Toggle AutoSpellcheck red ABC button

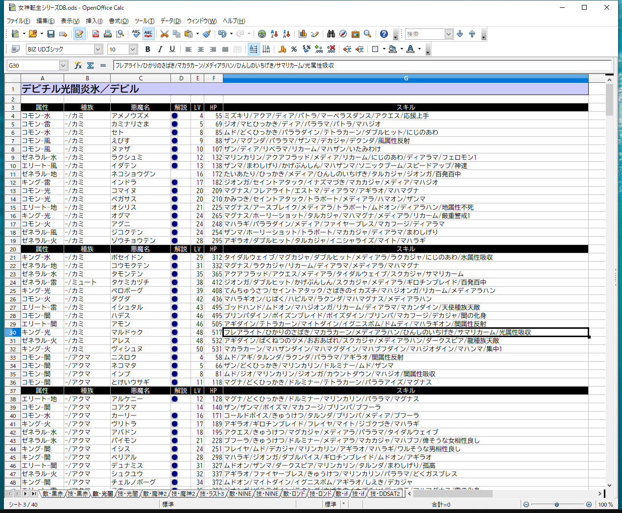tap(148, 34)
